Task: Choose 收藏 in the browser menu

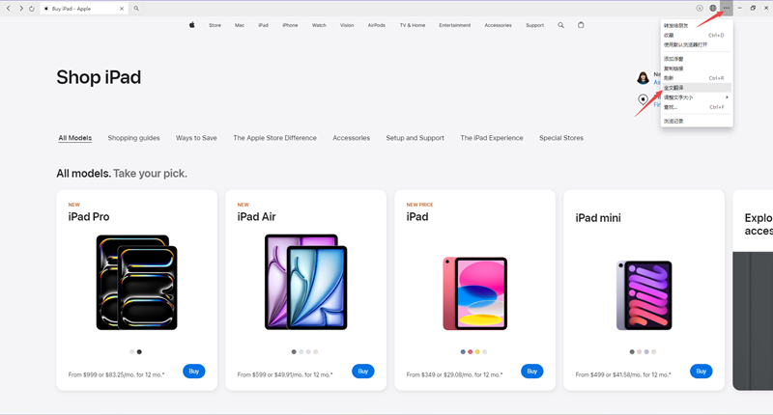Action: pos(670,35)
